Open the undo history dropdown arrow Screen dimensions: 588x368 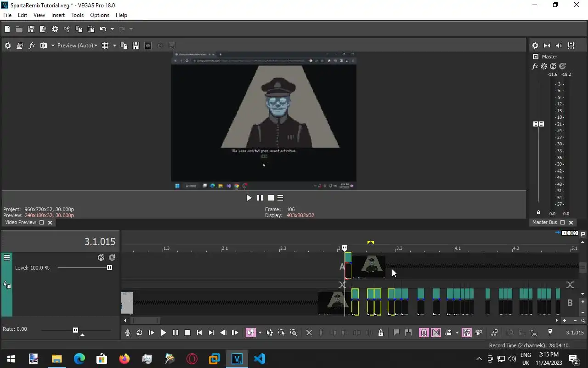click(x=112, y=29)
